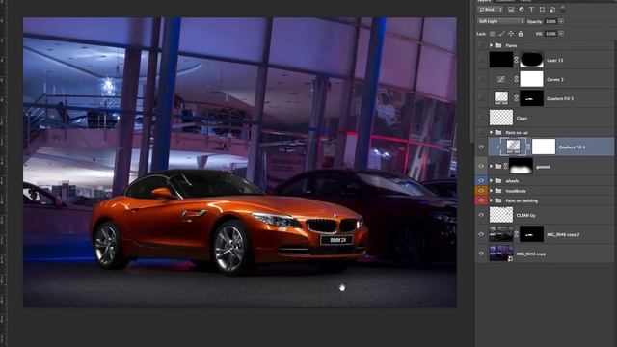The height and width of the screenshot is (347, 617).
Task: Select IMG_9046 copy smart object thumbnail
Action: [x=501, y=254]
